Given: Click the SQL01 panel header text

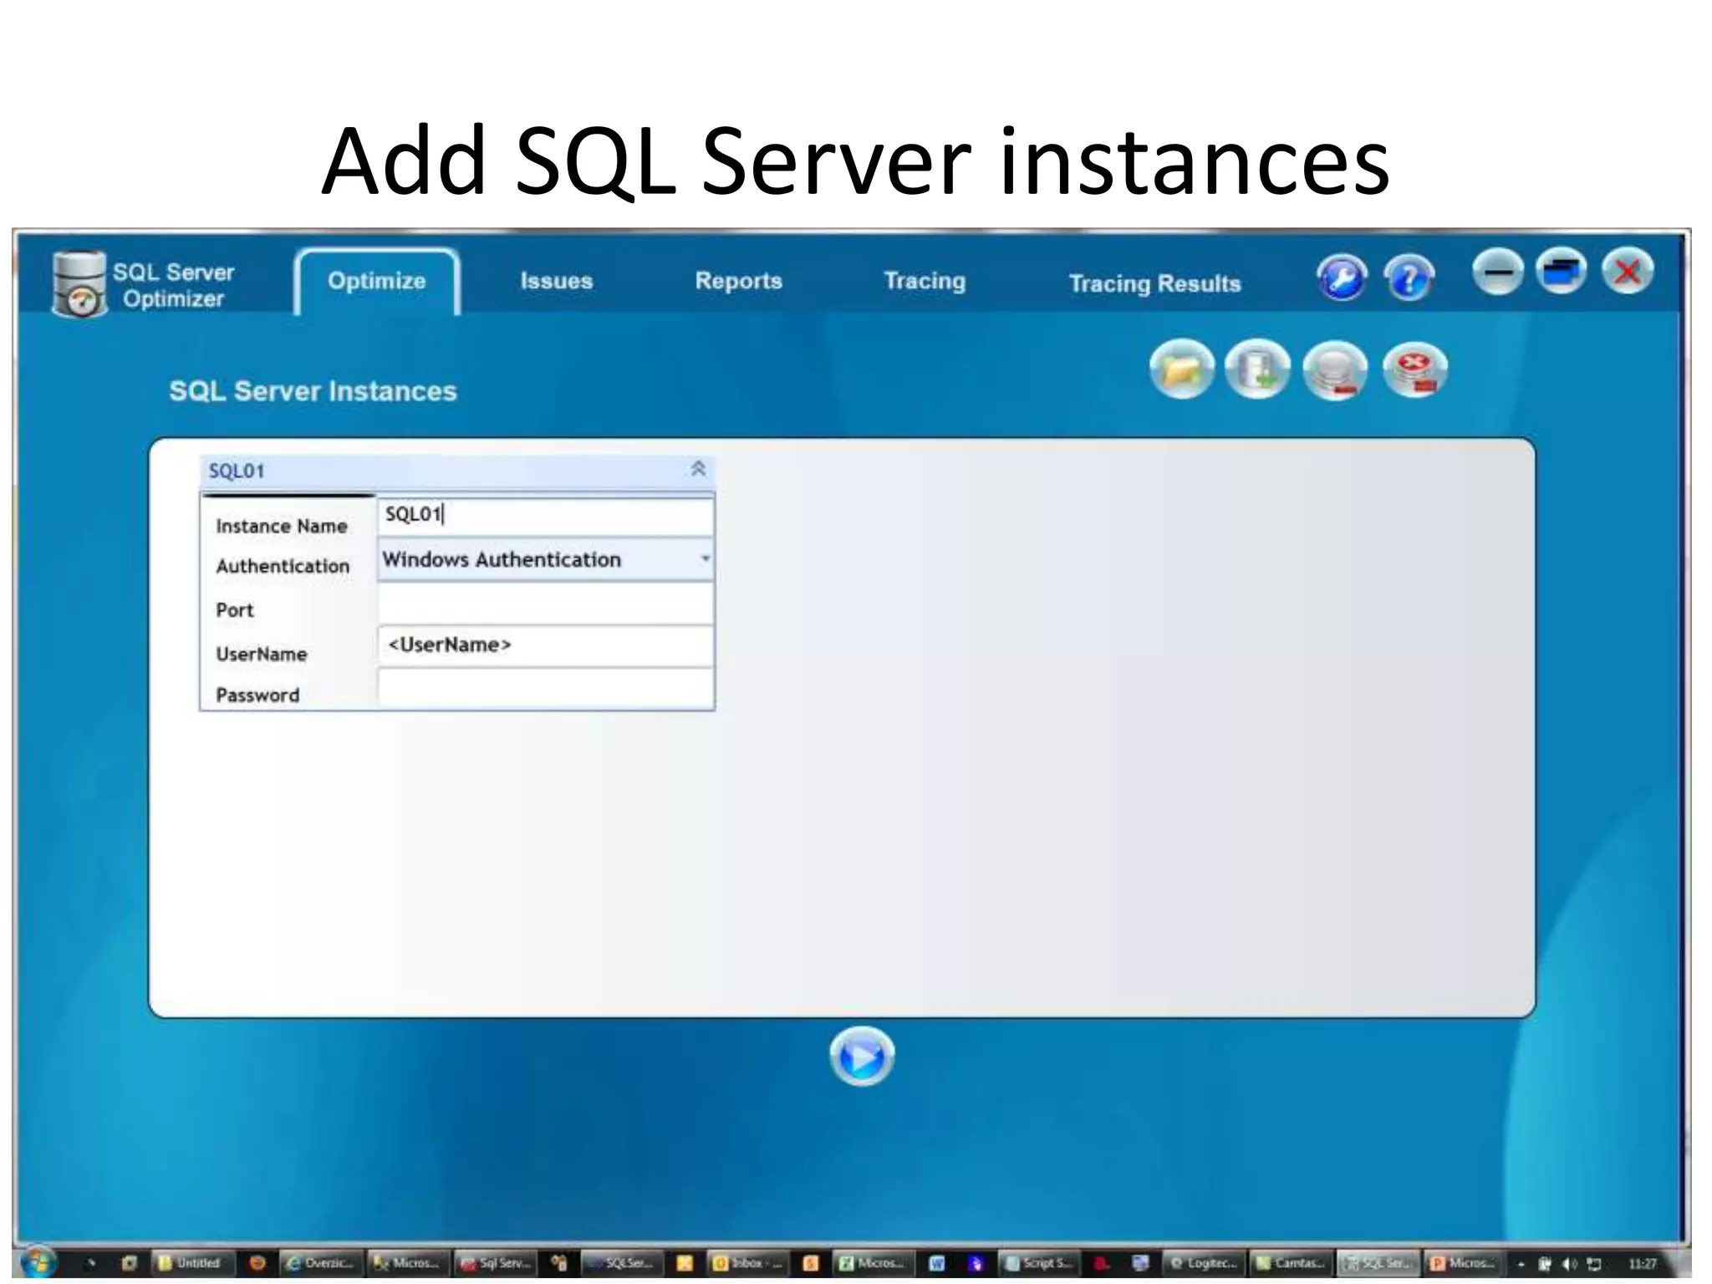Looking at the screenshot, I should point(237,471).
